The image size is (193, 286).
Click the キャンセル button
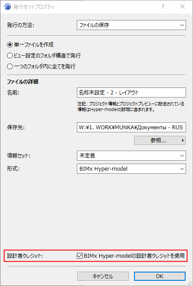(x=103, y=276)
